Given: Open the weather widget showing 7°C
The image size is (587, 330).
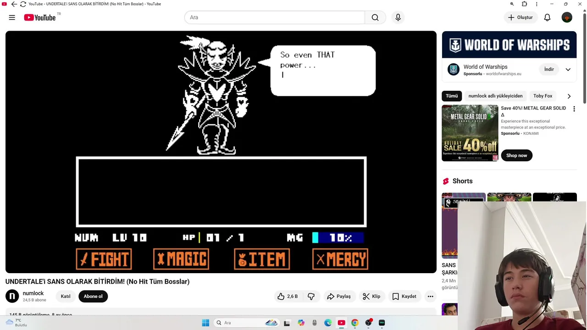Looking at the screenshot, I should [x=17, y=323].
